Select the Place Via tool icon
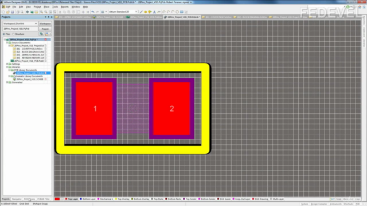The width and height of the screenshot is (367, 206). pos(150,12)
